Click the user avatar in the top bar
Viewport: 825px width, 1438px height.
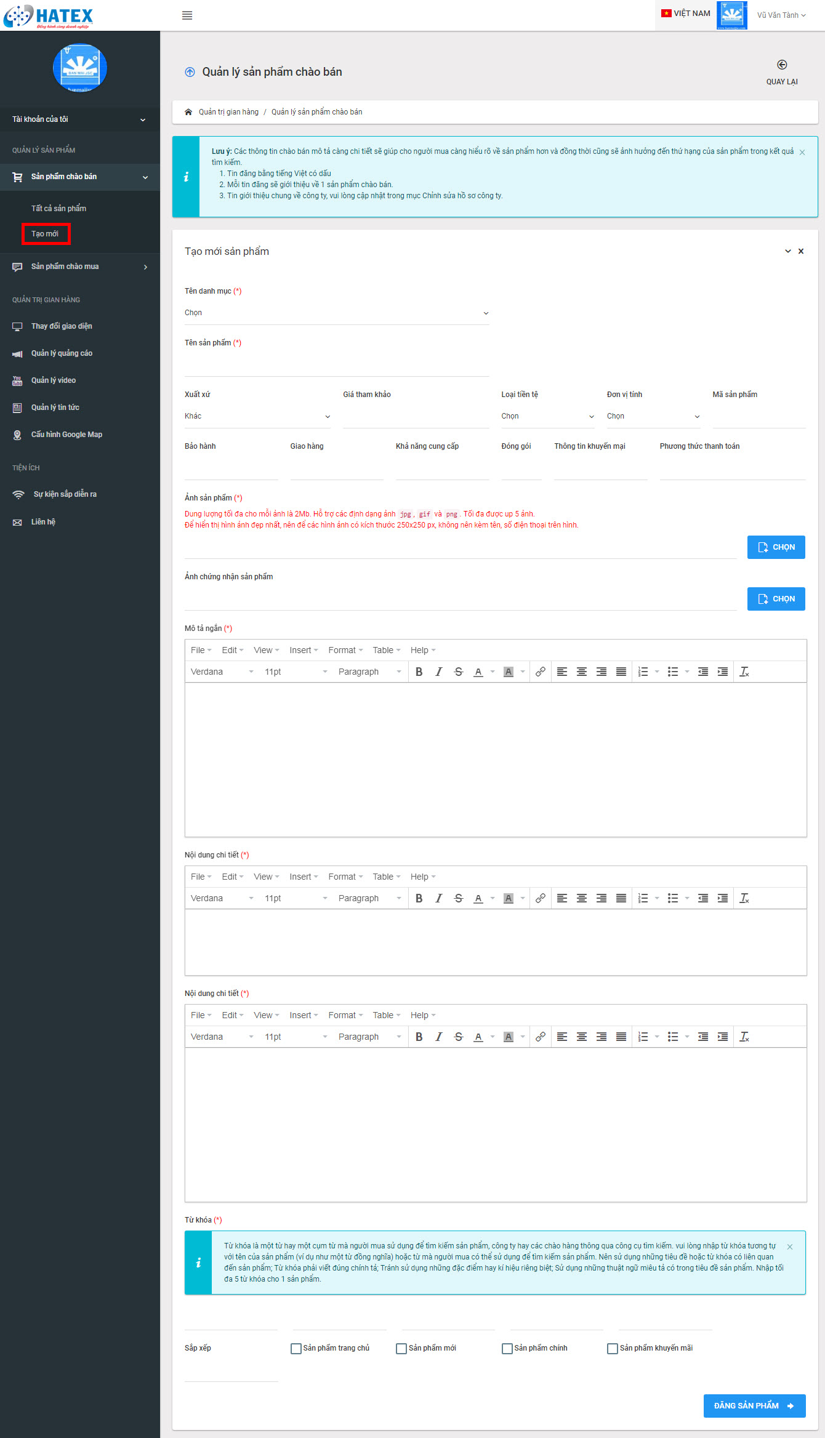pyautogui.click(x=732, y=15)
